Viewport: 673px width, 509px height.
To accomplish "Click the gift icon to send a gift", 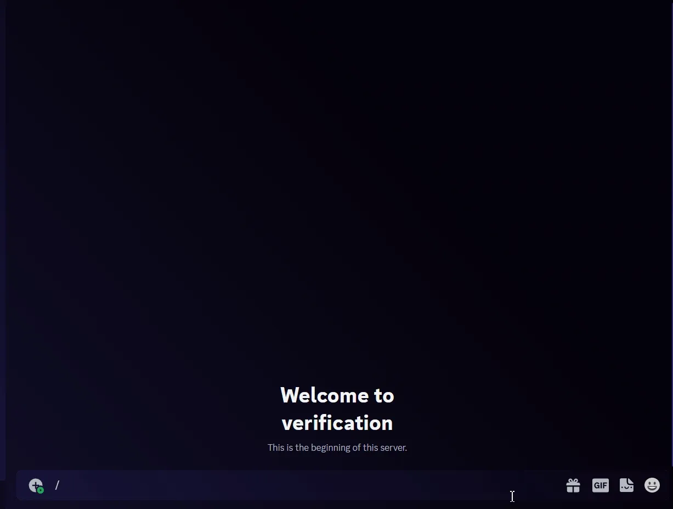I will tap(573, 485).
